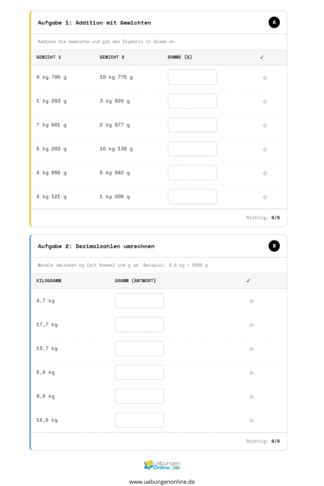
Task: Click checkmark column header in Aufgabe 2
Action: click(x=248, y=280)
